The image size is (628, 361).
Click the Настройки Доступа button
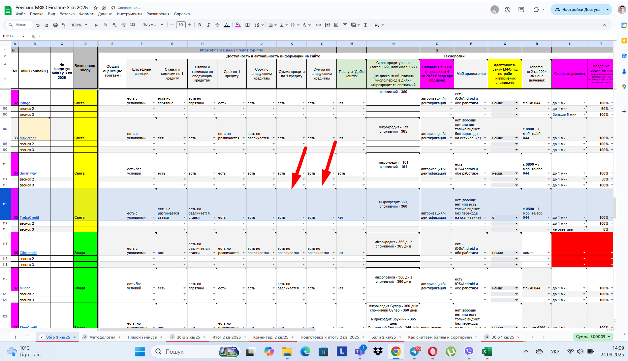click(x=577, y=10)
